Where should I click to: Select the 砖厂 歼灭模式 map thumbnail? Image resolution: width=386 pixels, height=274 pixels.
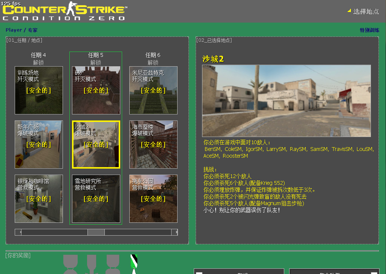point(96,90)
